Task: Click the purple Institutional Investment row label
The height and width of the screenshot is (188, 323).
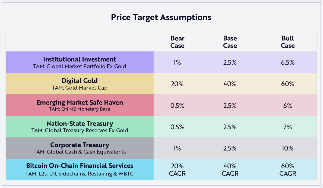Action: click(x=80, y=62)
